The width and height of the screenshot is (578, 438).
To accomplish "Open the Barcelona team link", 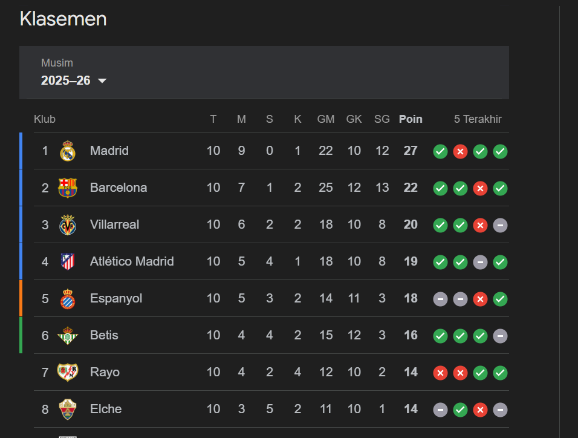I will coord(119,188).
